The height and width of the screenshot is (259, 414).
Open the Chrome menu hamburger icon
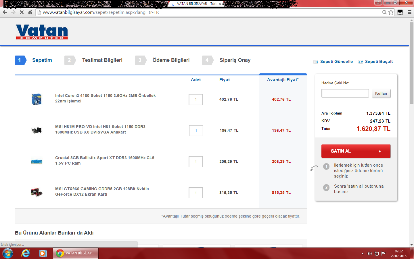pos(409,12)
